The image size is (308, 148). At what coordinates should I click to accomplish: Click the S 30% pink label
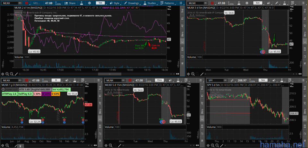coord(37,94)
